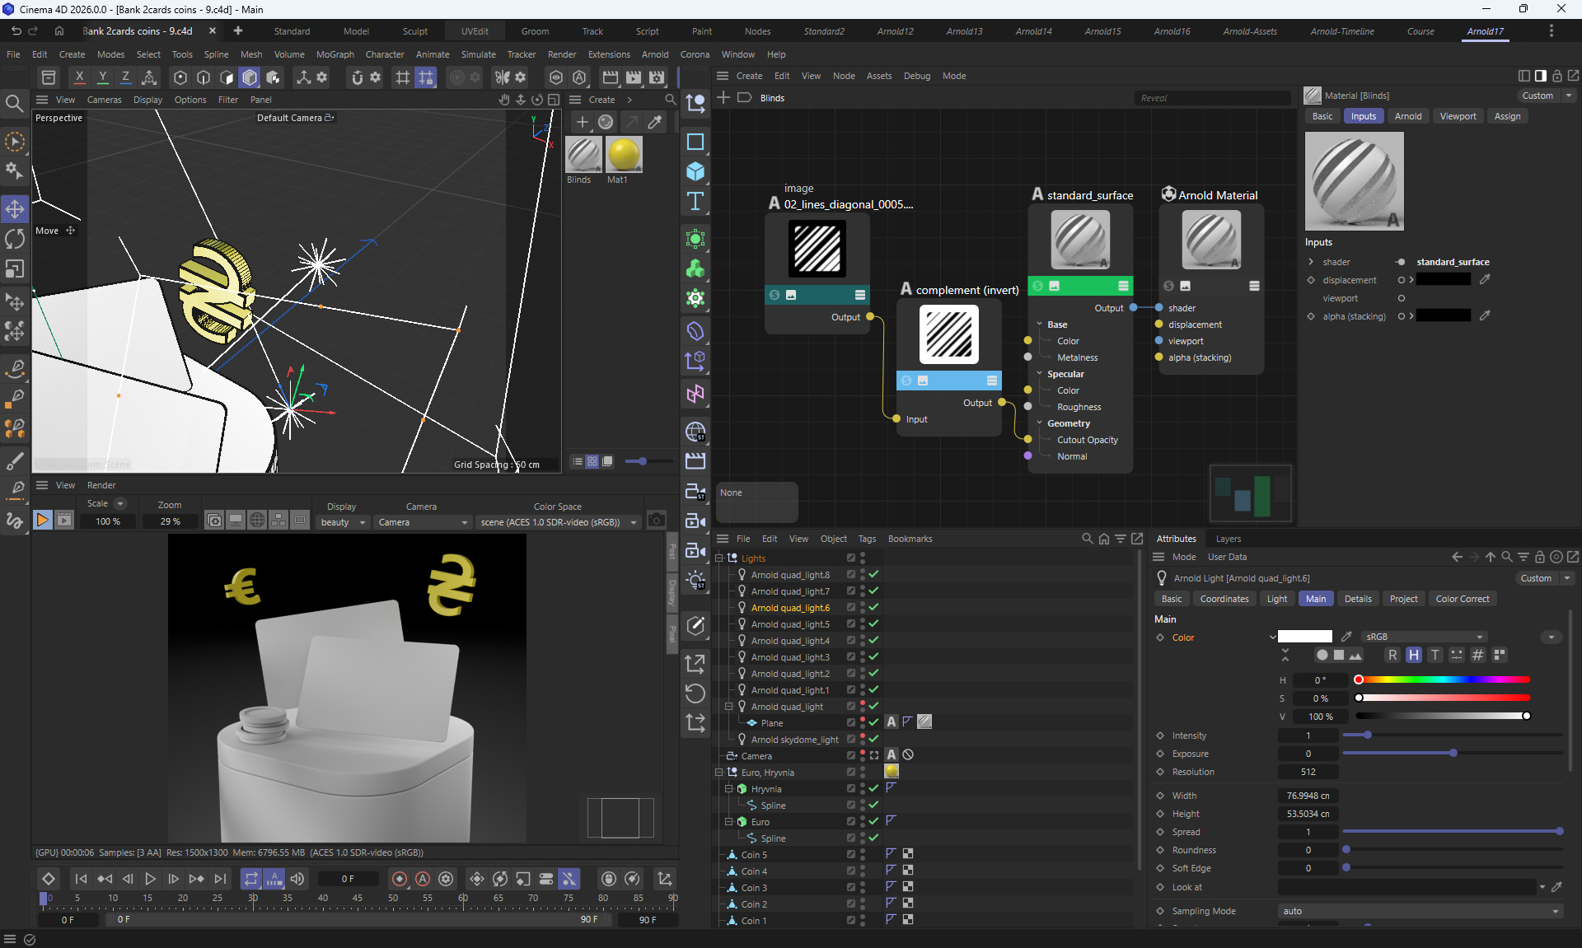Toggle enable checkmark for Arnold quad_light.6
The height and width of the screenshot is (948, 1582).
pyautogui.click(x=873, y=608)
